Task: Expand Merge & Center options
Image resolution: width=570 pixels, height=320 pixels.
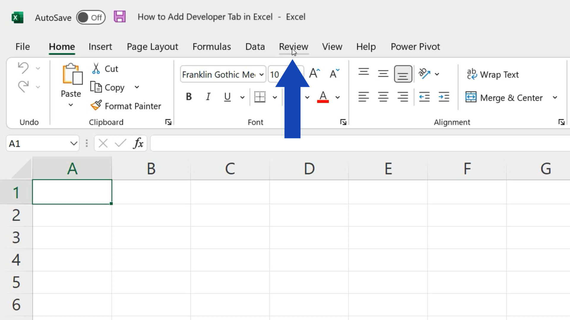Action: tap(555, 97)
